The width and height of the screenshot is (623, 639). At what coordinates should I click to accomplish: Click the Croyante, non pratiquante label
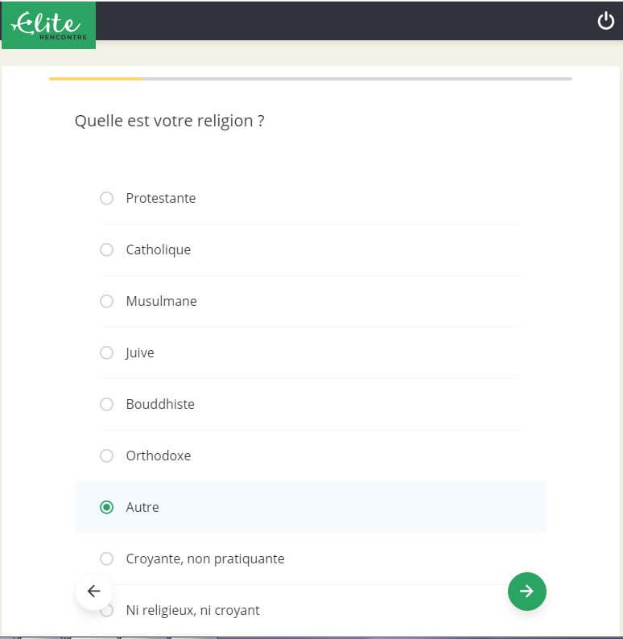[x=205, y=559]
